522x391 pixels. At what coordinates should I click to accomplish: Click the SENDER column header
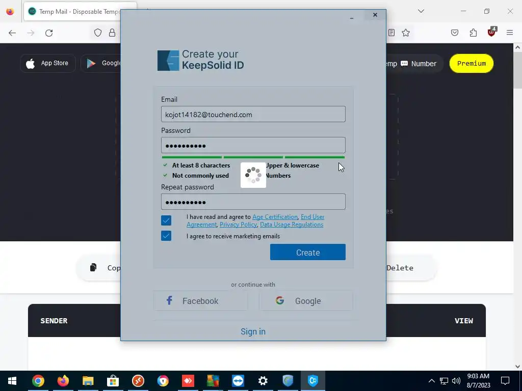tap(54, 321)
